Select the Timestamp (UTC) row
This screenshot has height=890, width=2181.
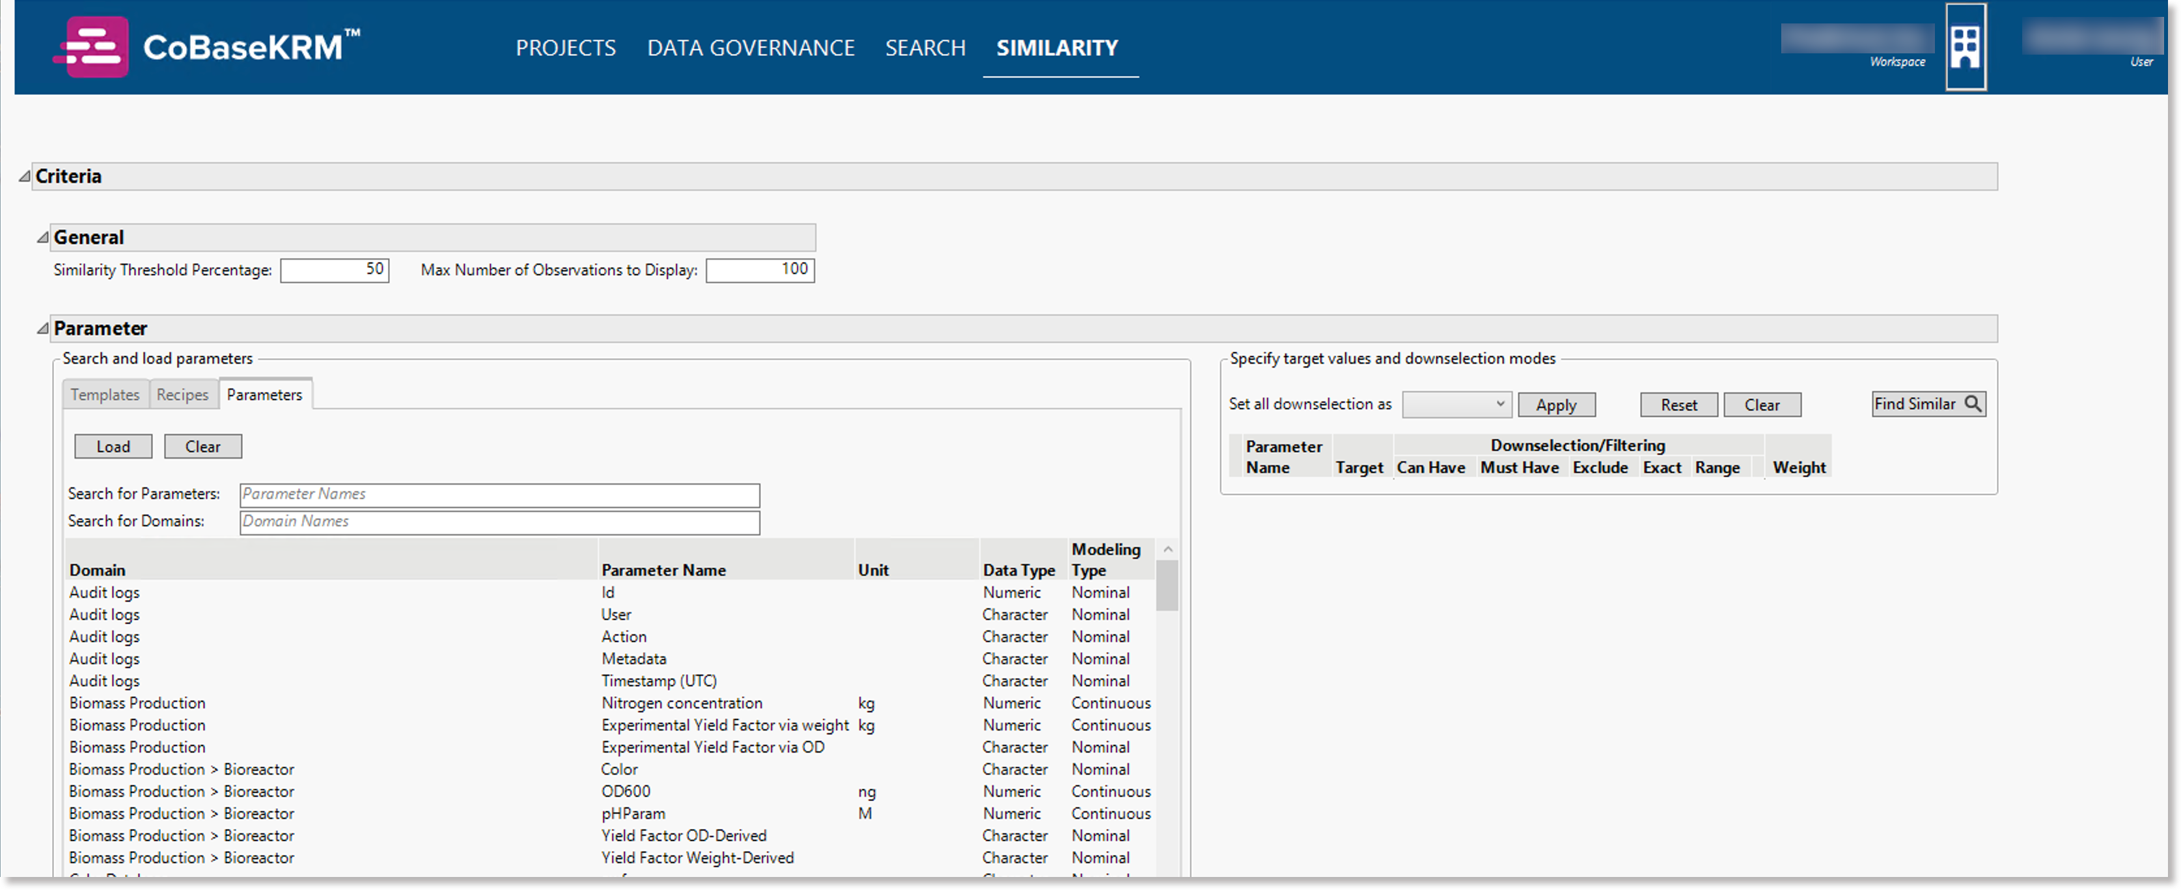[611, 681]
